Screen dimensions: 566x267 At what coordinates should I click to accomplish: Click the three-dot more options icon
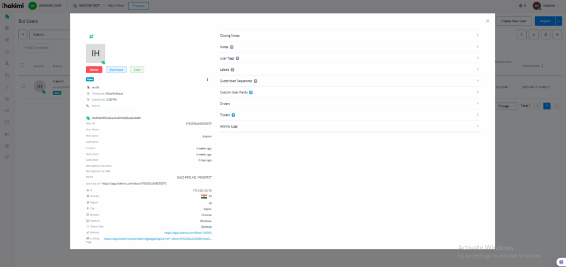207,80
